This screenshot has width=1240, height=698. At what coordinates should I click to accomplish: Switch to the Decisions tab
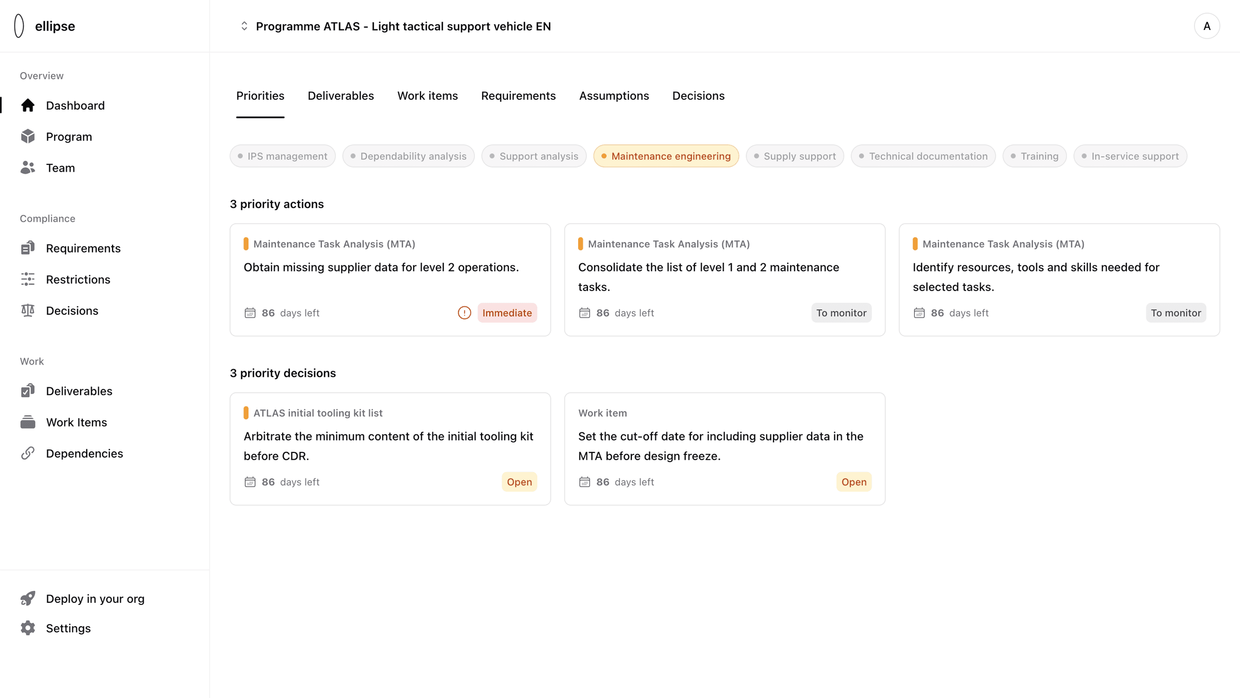click(x=698, y=96)
